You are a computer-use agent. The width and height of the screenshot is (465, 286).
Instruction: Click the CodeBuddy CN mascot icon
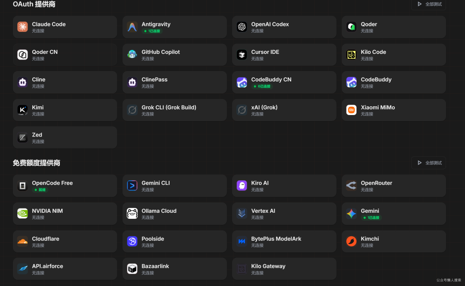coord(242,82)
